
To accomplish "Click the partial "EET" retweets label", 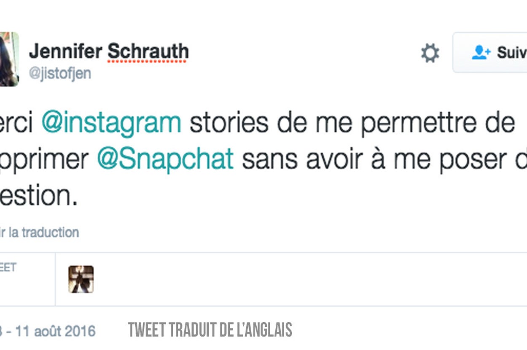I will (8, 267).
